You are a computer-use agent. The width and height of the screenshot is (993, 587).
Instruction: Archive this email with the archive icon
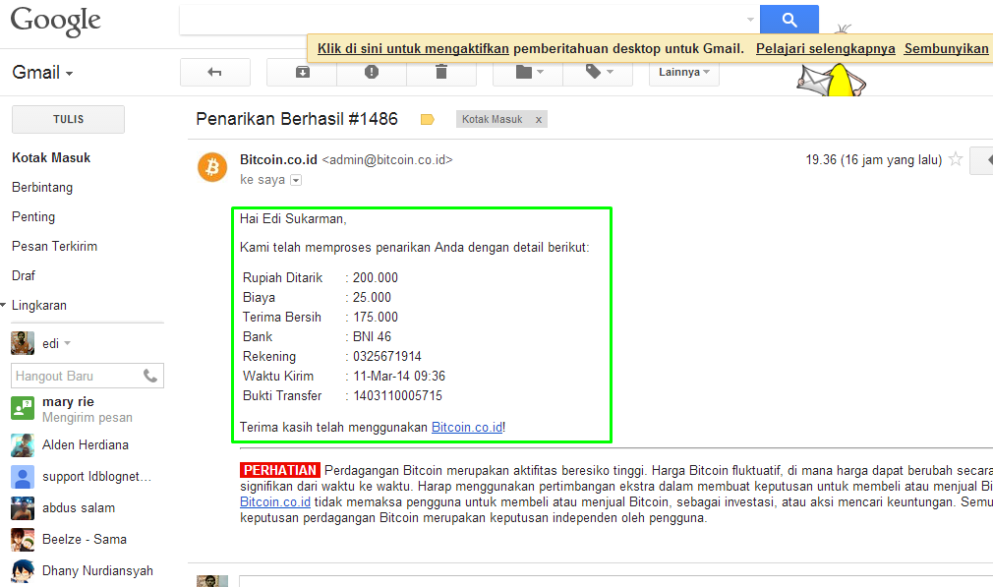[x=303, y=72]
